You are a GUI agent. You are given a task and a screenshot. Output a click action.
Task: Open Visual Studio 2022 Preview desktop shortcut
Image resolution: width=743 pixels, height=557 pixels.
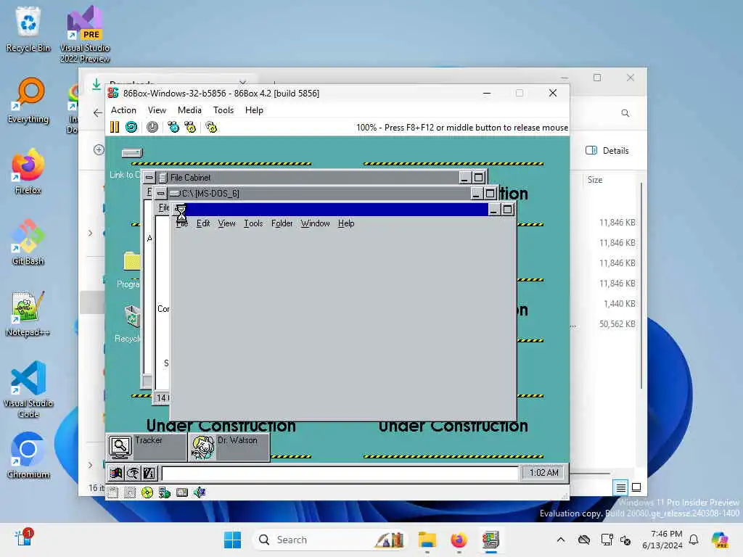[85, 34]
